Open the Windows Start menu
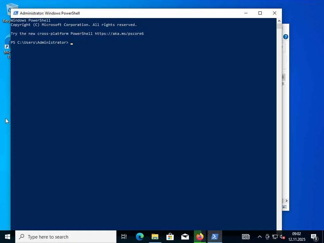Viewport: 324px width, 243px height. [8, 237]
